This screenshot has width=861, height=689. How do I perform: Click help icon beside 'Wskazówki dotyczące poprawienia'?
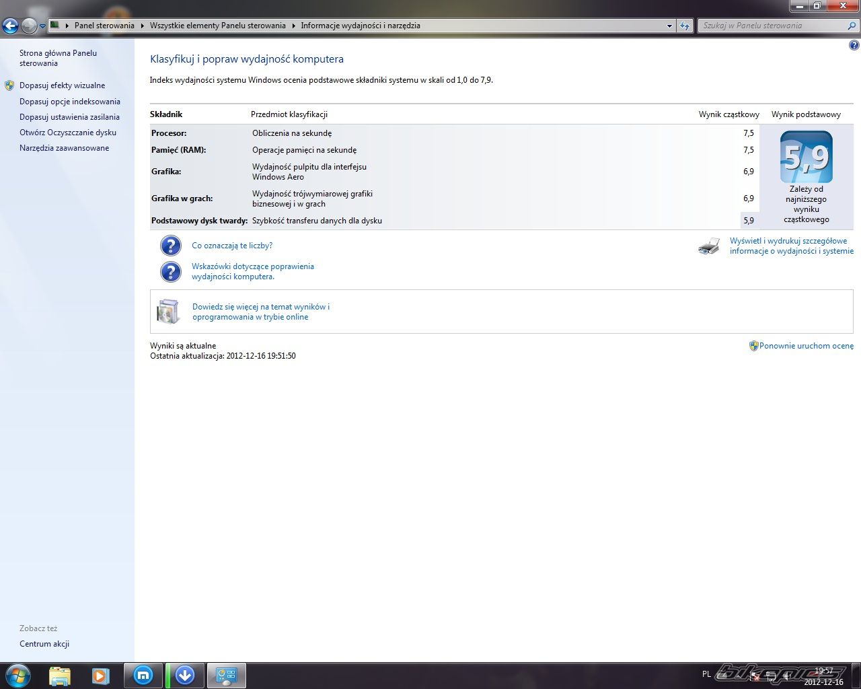coord(171,272)
